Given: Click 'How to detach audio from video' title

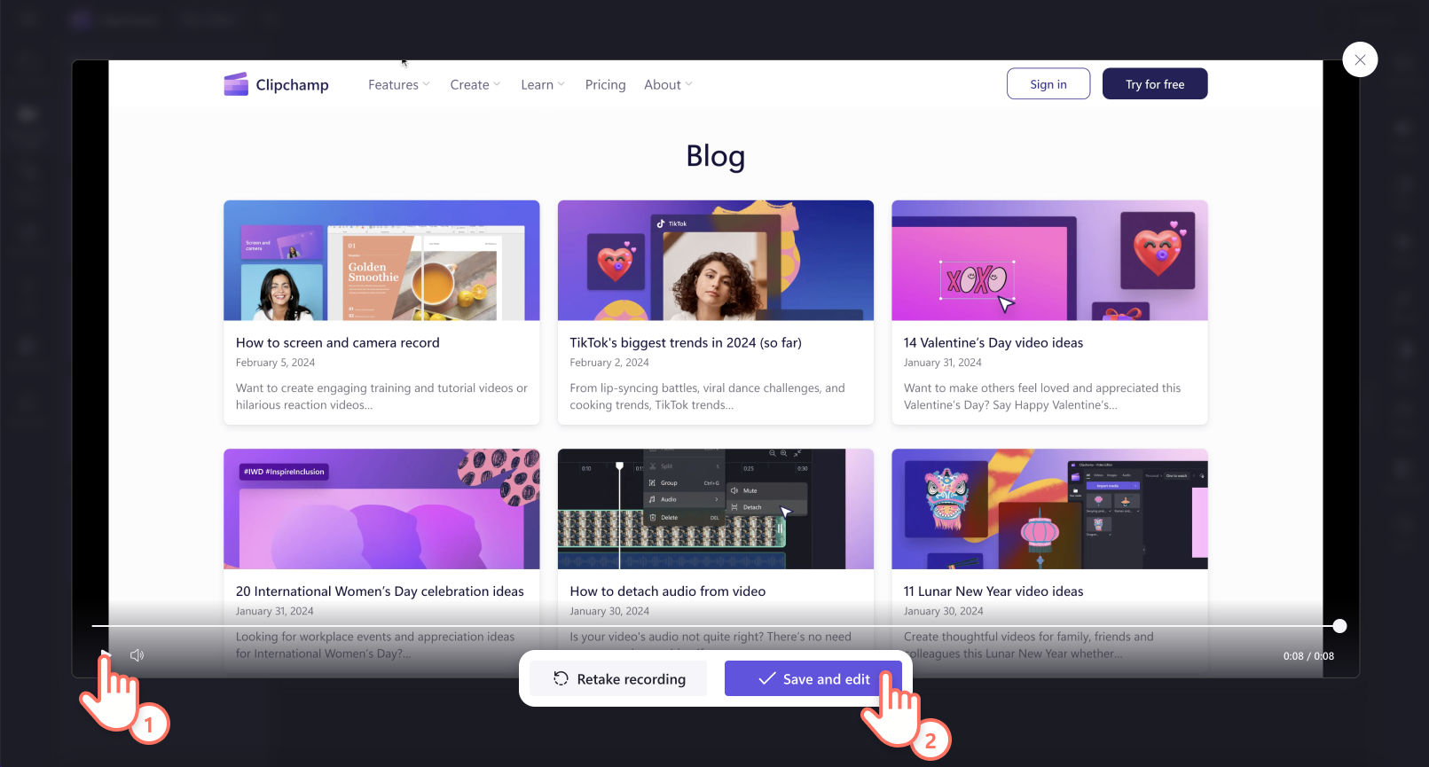Looking at the screenshot, I should (x=668, y=591).
